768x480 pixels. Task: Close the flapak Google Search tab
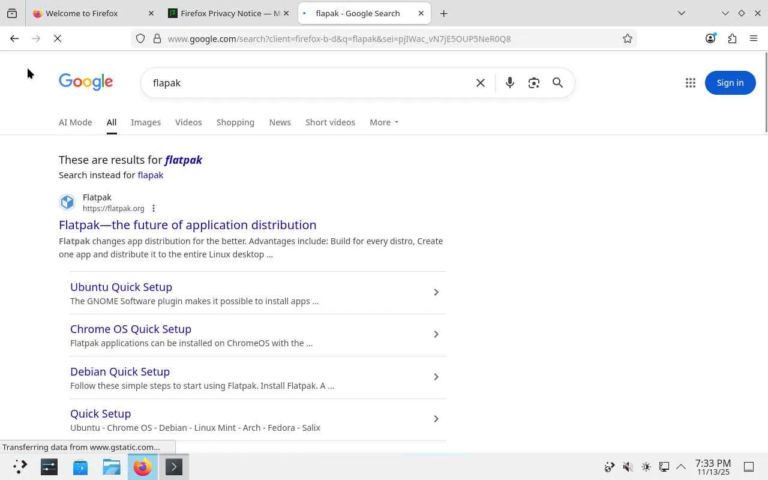click(x=421, y=13)
